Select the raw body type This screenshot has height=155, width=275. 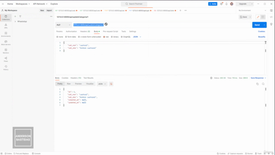coord(106,37)
